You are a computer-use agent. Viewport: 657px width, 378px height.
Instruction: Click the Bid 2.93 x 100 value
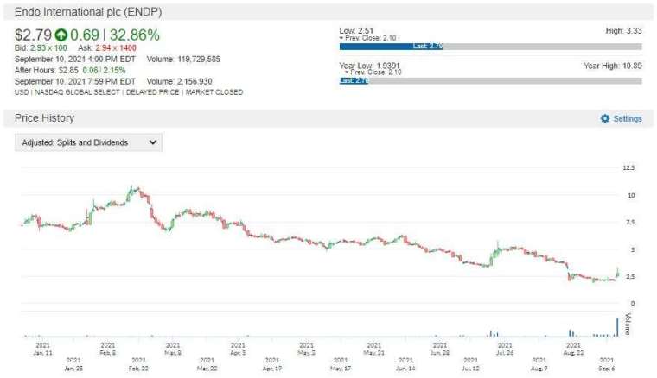click(48, 48)
